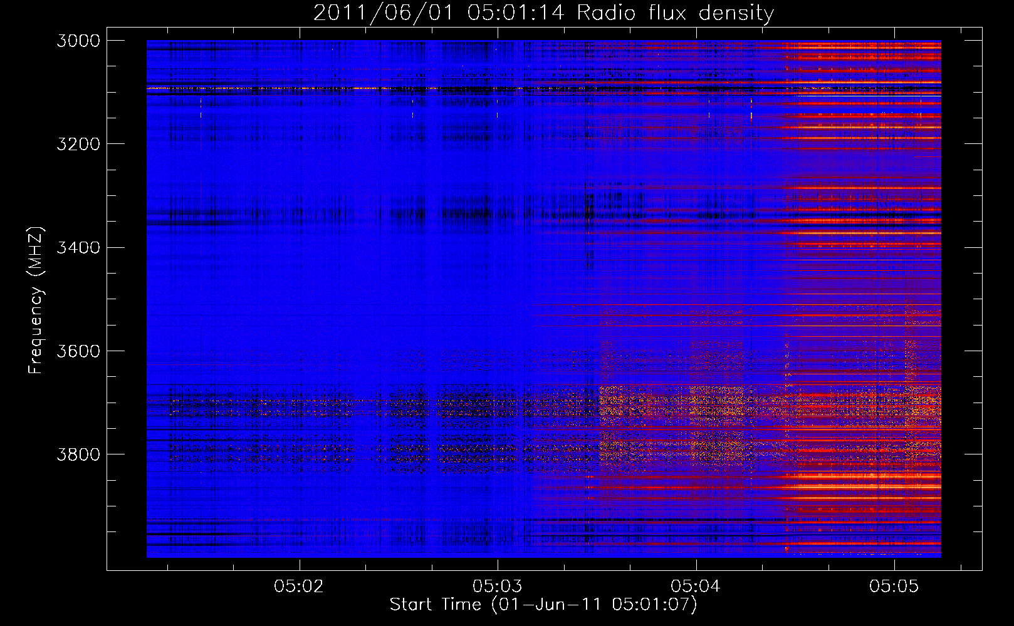
Task: Select the 3200 frequency tick label
Action: (x=78, y=144)
